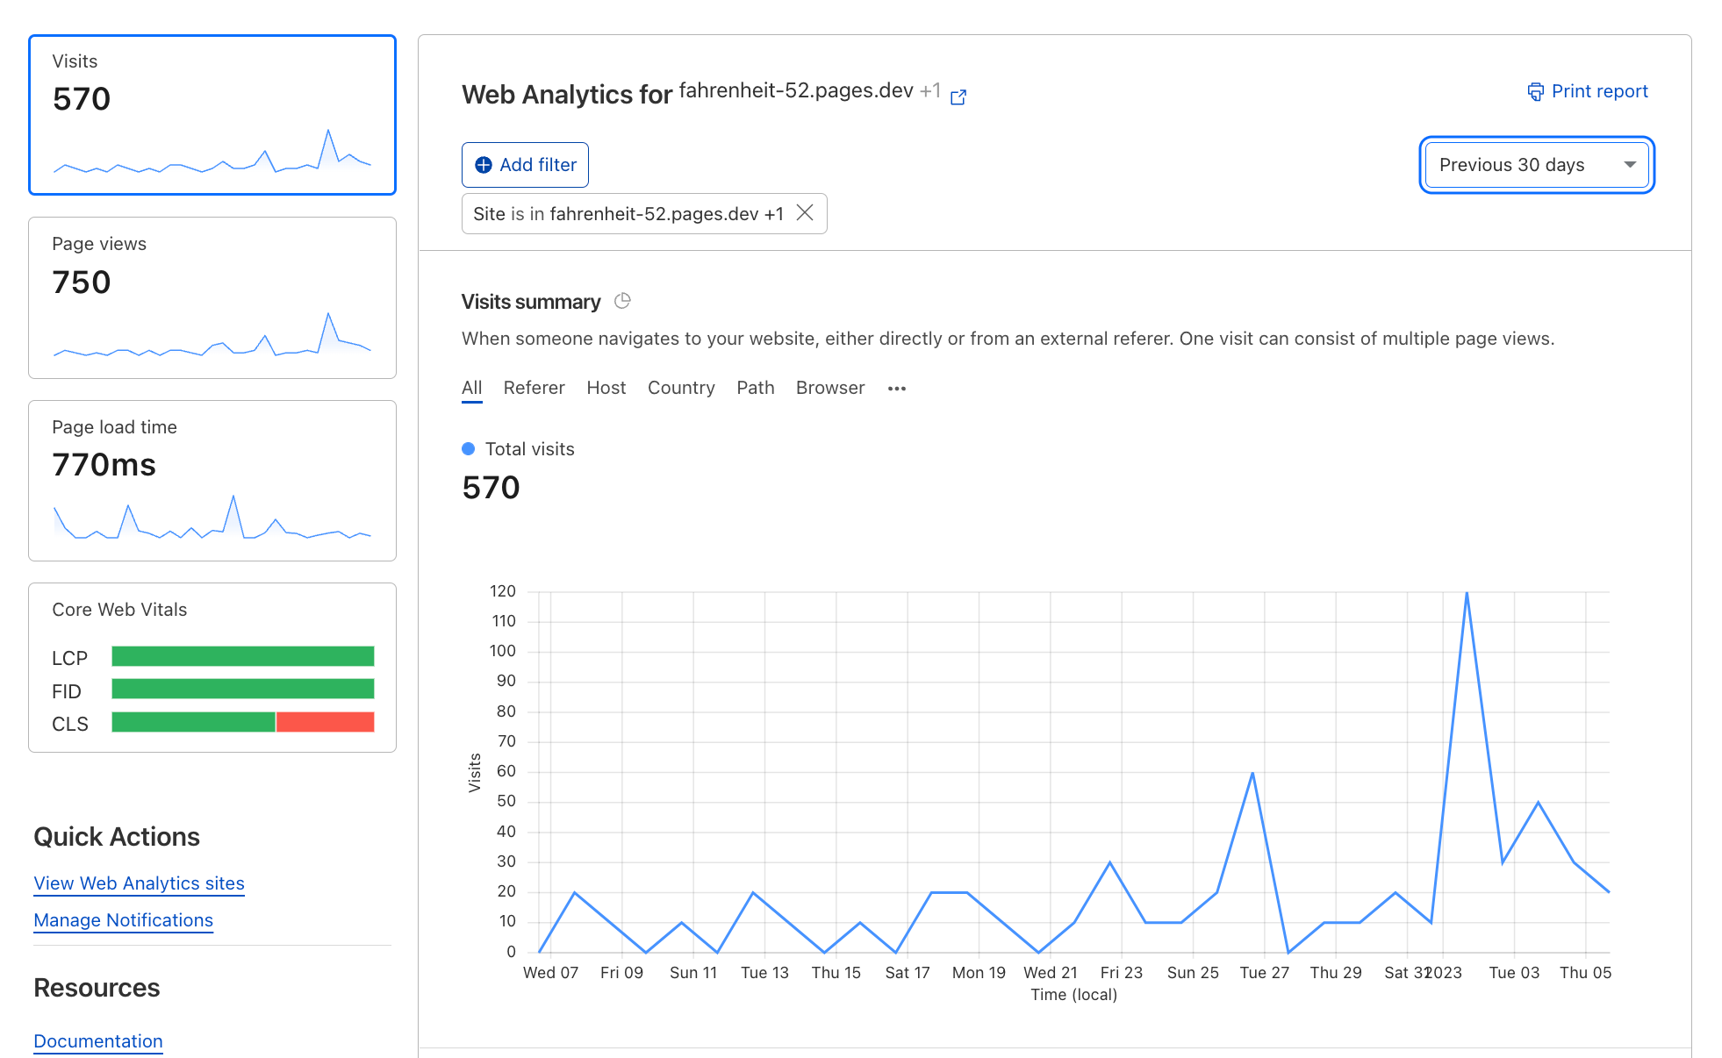Open the View Web Analytics sites link

(x=138, y=883)
